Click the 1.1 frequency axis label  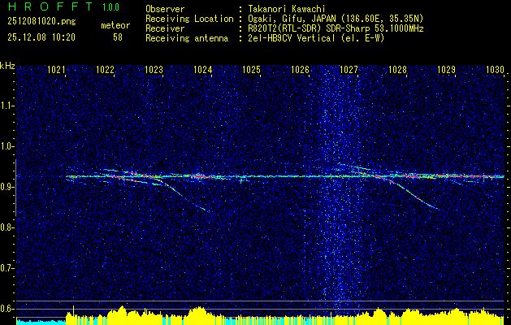(6, 106)
